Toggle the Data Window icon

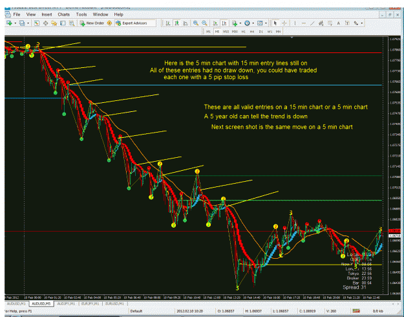(x=46, y=23)
